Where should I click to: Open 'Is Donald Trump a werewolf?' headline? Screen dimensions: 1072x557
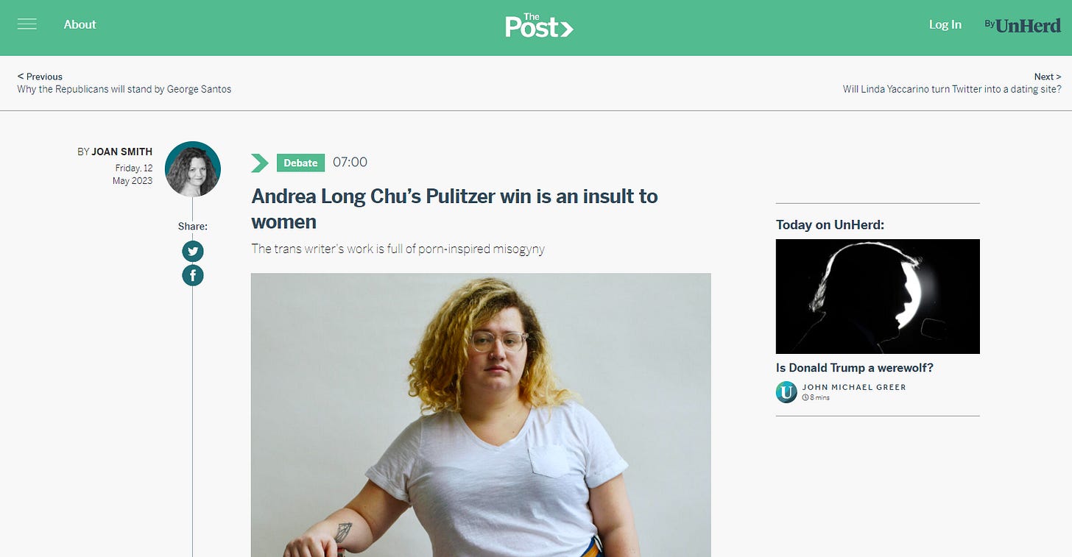point(855,368)
